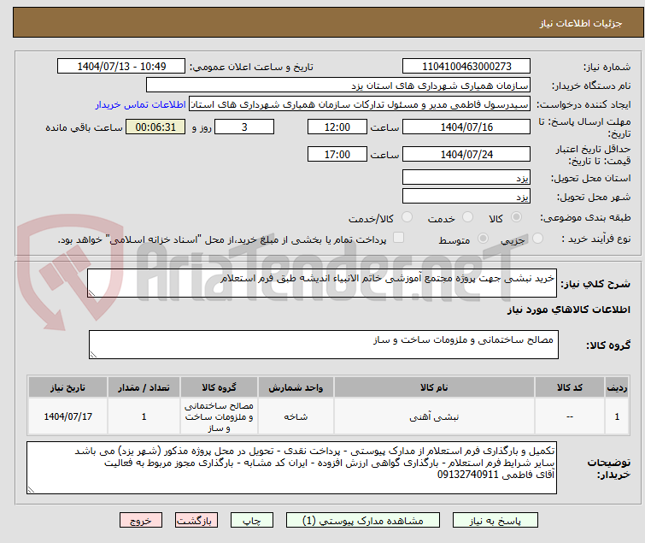Screen dimensions: 645x543
Task: Click the 1404/07/17 need date cell
Action: [x=67, y=416]
